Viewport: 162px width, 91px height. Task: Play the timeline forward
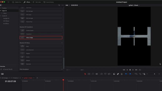point(133,70)
